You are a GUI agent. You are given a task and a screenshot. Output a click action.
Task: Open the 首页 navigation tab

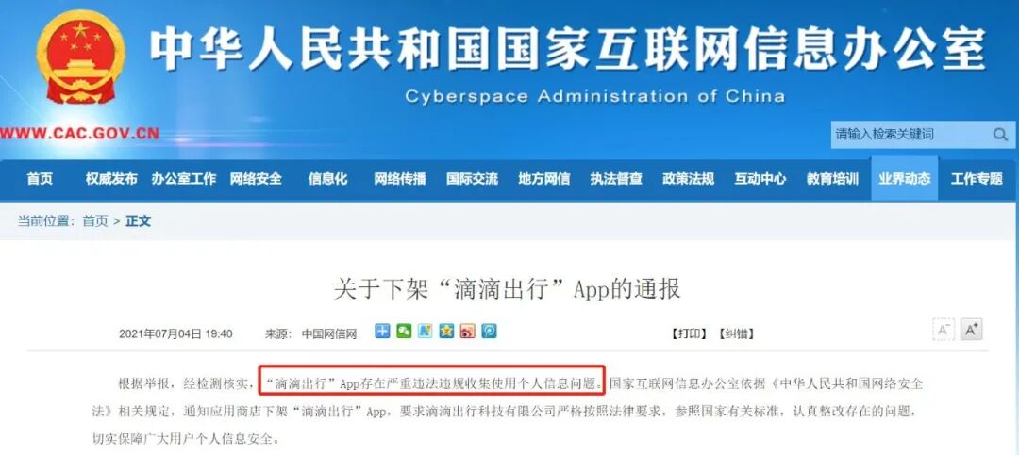pyautogui.click(x=40, y=180)
